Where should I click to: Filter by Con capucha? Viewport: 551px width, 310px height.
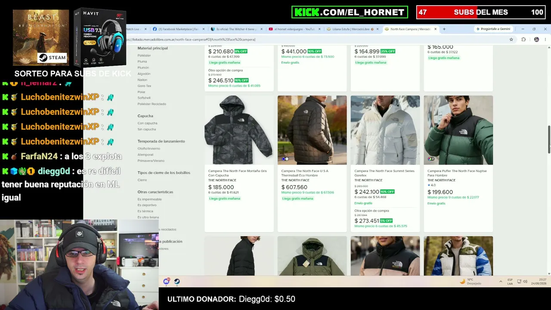tap(148, 123)
